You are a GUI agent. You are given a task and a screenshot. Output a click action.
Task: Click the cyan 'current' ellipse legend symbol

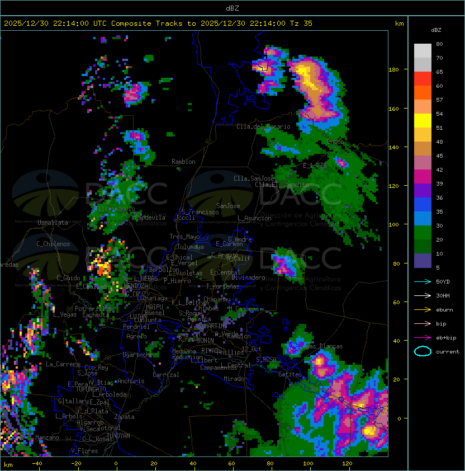point(423,351)
